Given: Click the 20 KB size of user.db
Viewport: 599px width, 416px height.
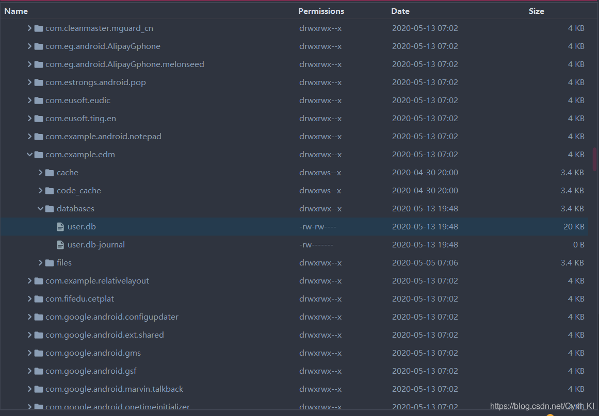Looking at the screenshot, I should click(574, 227).
